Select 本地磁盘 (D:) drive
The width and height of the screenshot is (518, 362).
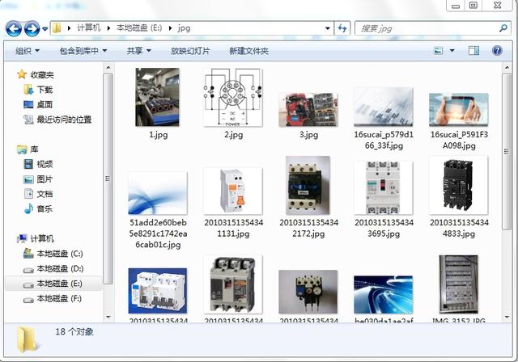pyautogui.click(x=60, y=268)
